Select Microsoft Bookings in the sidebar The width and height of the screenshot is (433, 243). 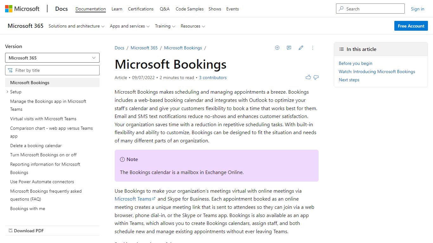pos(52,83)
